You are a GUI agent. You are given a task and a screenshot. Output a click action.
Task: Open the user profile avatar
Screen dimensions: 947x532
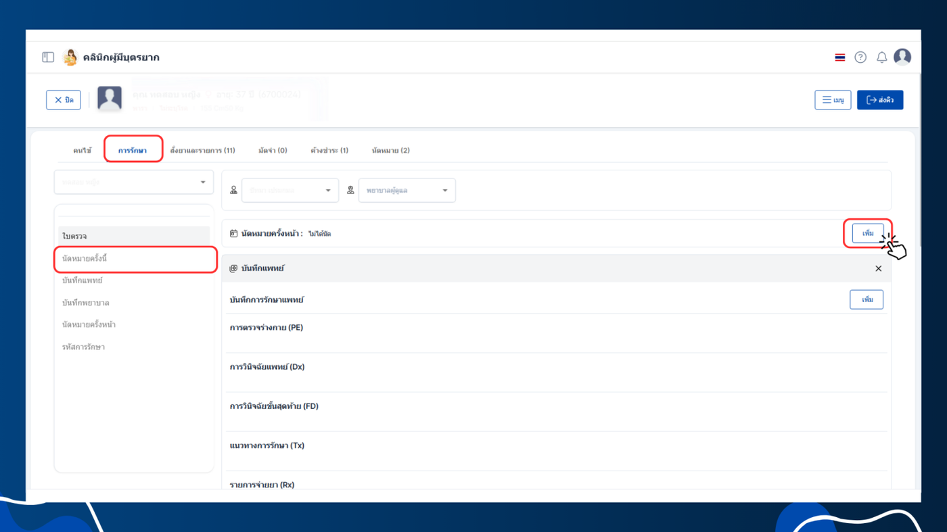click(x=902, y=57)
